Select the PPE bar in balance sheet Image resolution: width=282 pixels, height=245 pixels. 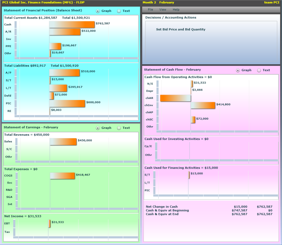point(55,46)
